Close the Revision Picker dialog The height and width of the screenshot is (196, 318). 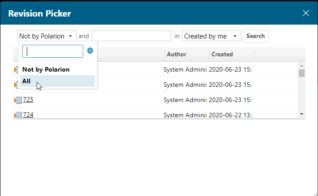(306, 13)
